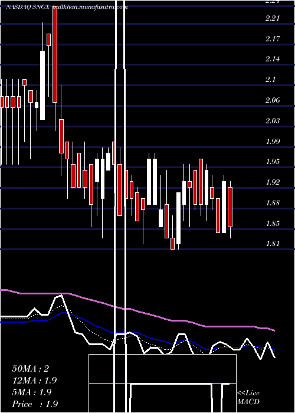
Task: Click the <<Live MACD label
Action: pos(248,397)
